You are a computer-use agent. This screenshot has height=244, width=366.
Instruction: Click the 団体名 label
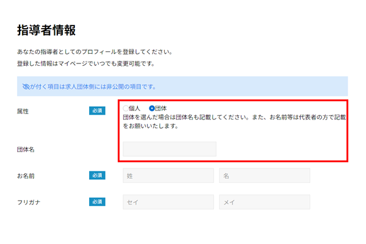26,149
